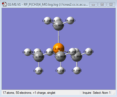This screenshot has width=117, height=97.
Task: Pick the hydrogen directly below the center carbon
Action: pos(61,71)
